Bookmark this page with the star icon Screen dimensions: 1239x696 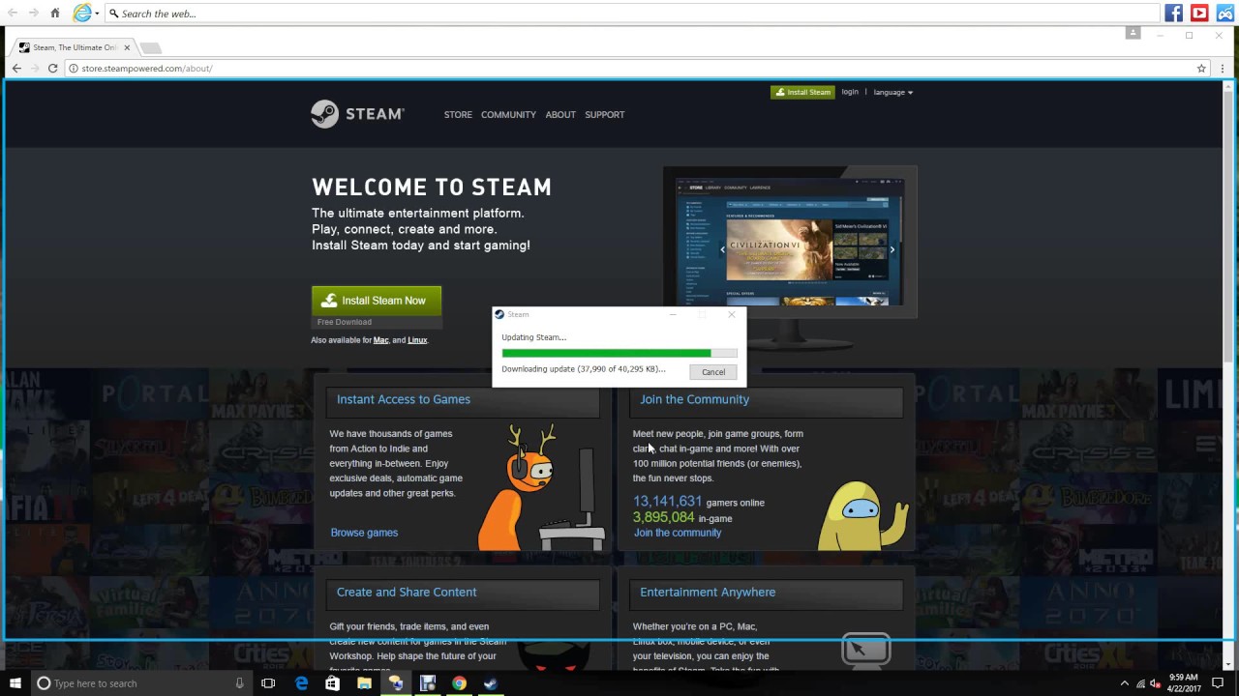tap(1201, 69)
